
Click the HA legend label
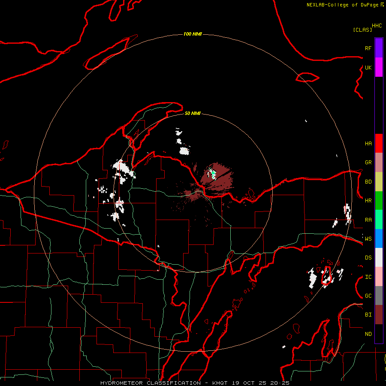[x=368, y=144]
